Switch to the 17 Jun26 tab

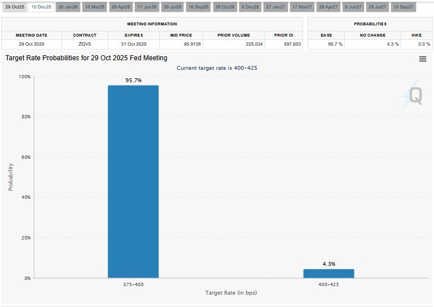pos(147,7)
